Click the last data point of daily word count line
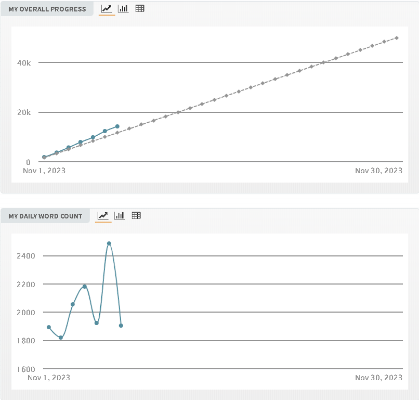This screenshot has width=419, height=400. (x=121, y=326)
